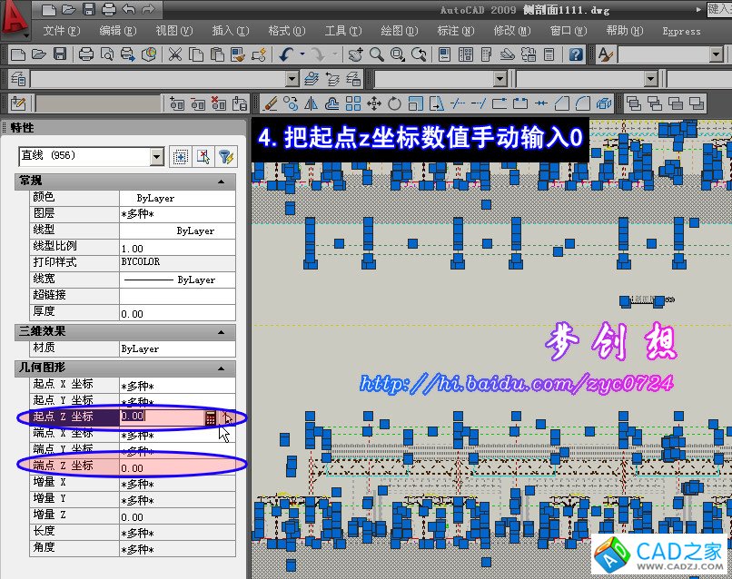The height and width of the screenshot is (579, 732).
Task: Open the 绘图 menu
Action: (399, 31)
